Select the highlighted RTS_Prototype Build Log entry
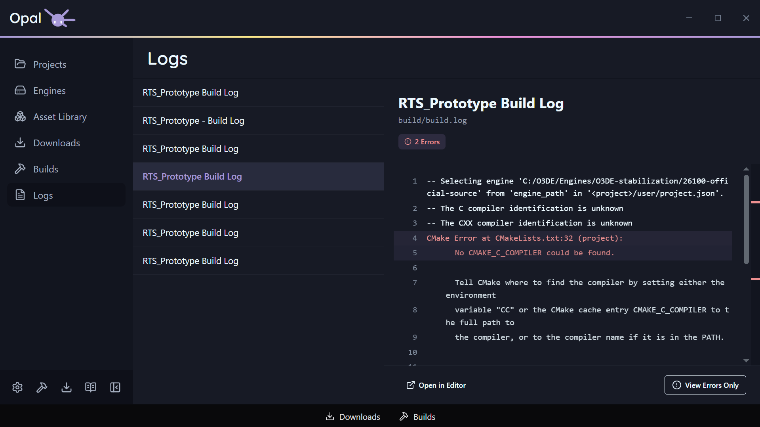This screenshot has height=427, width=760. coord(258,176)
